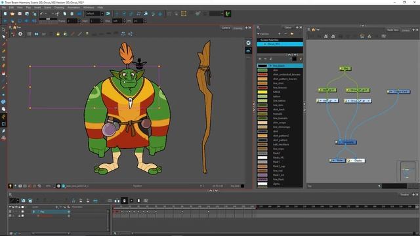This screenshot has height=236, width=420.
Task: Click the Open Scene folder icon
Action: 12,14
